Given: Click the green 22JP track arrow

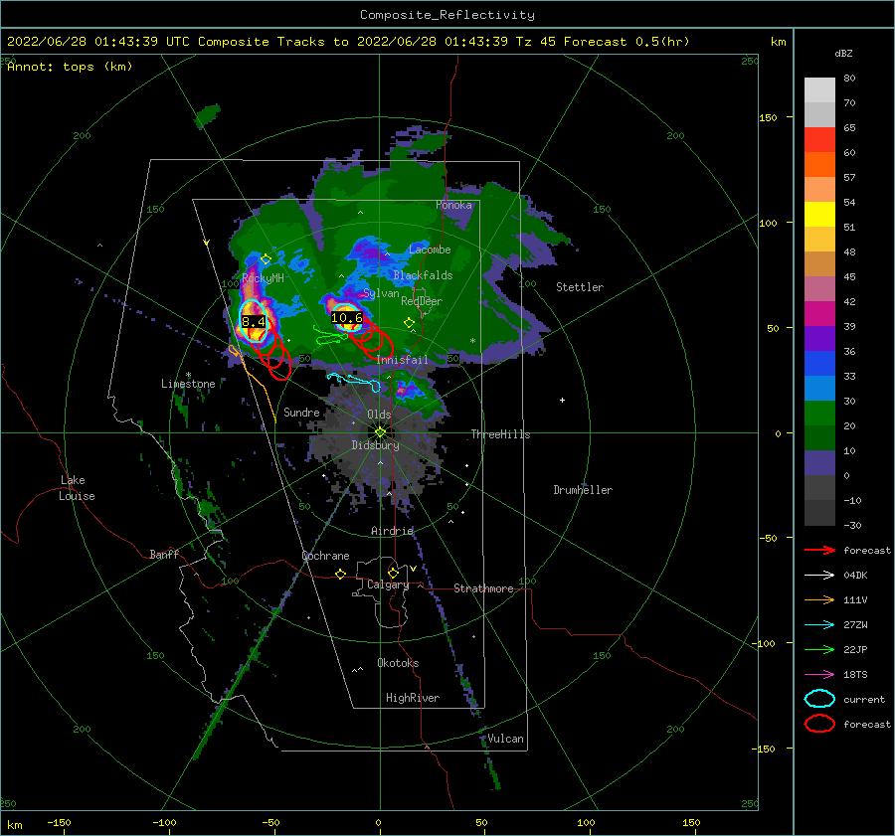Looking at the screenshot, I should click(819, 649).
